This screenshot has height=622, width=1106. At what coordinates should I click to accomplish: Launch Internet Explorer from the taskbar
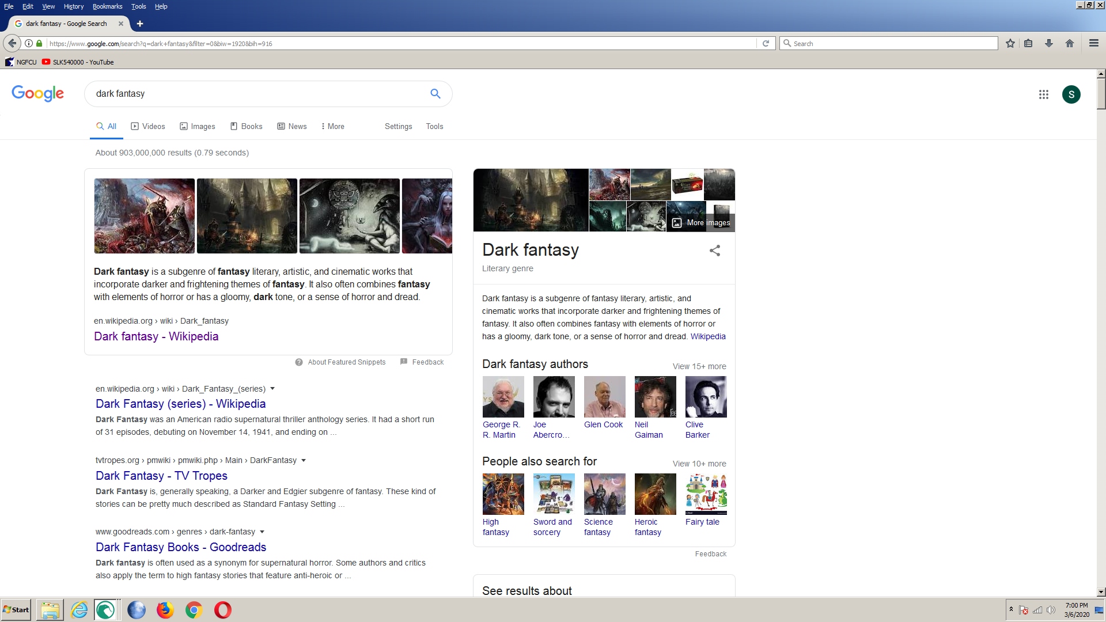[x=79, y=610]
